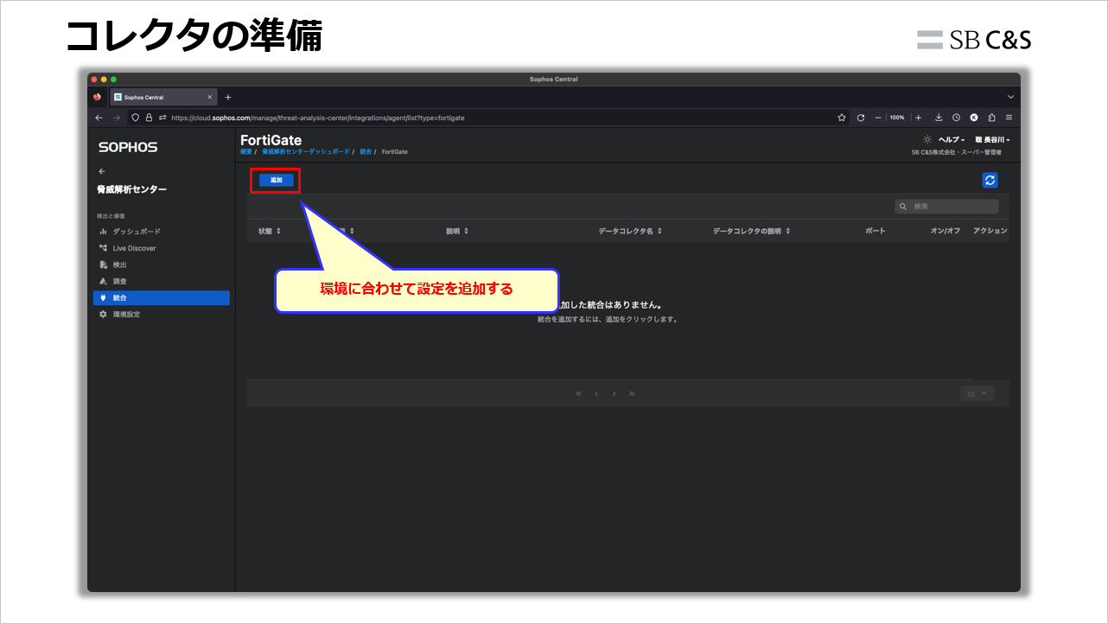Click the 脅威解析センター sidebar heading

tap(132, 189)
